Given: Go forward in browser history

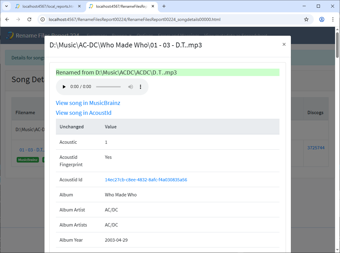Looking at the screenshot, I should tap(18, 19).
